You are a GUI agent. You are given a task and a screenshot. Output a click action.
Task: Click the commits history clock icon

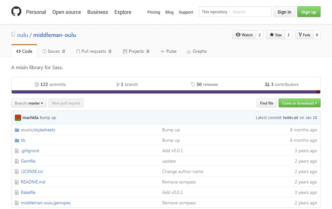[x=37, y=84]
